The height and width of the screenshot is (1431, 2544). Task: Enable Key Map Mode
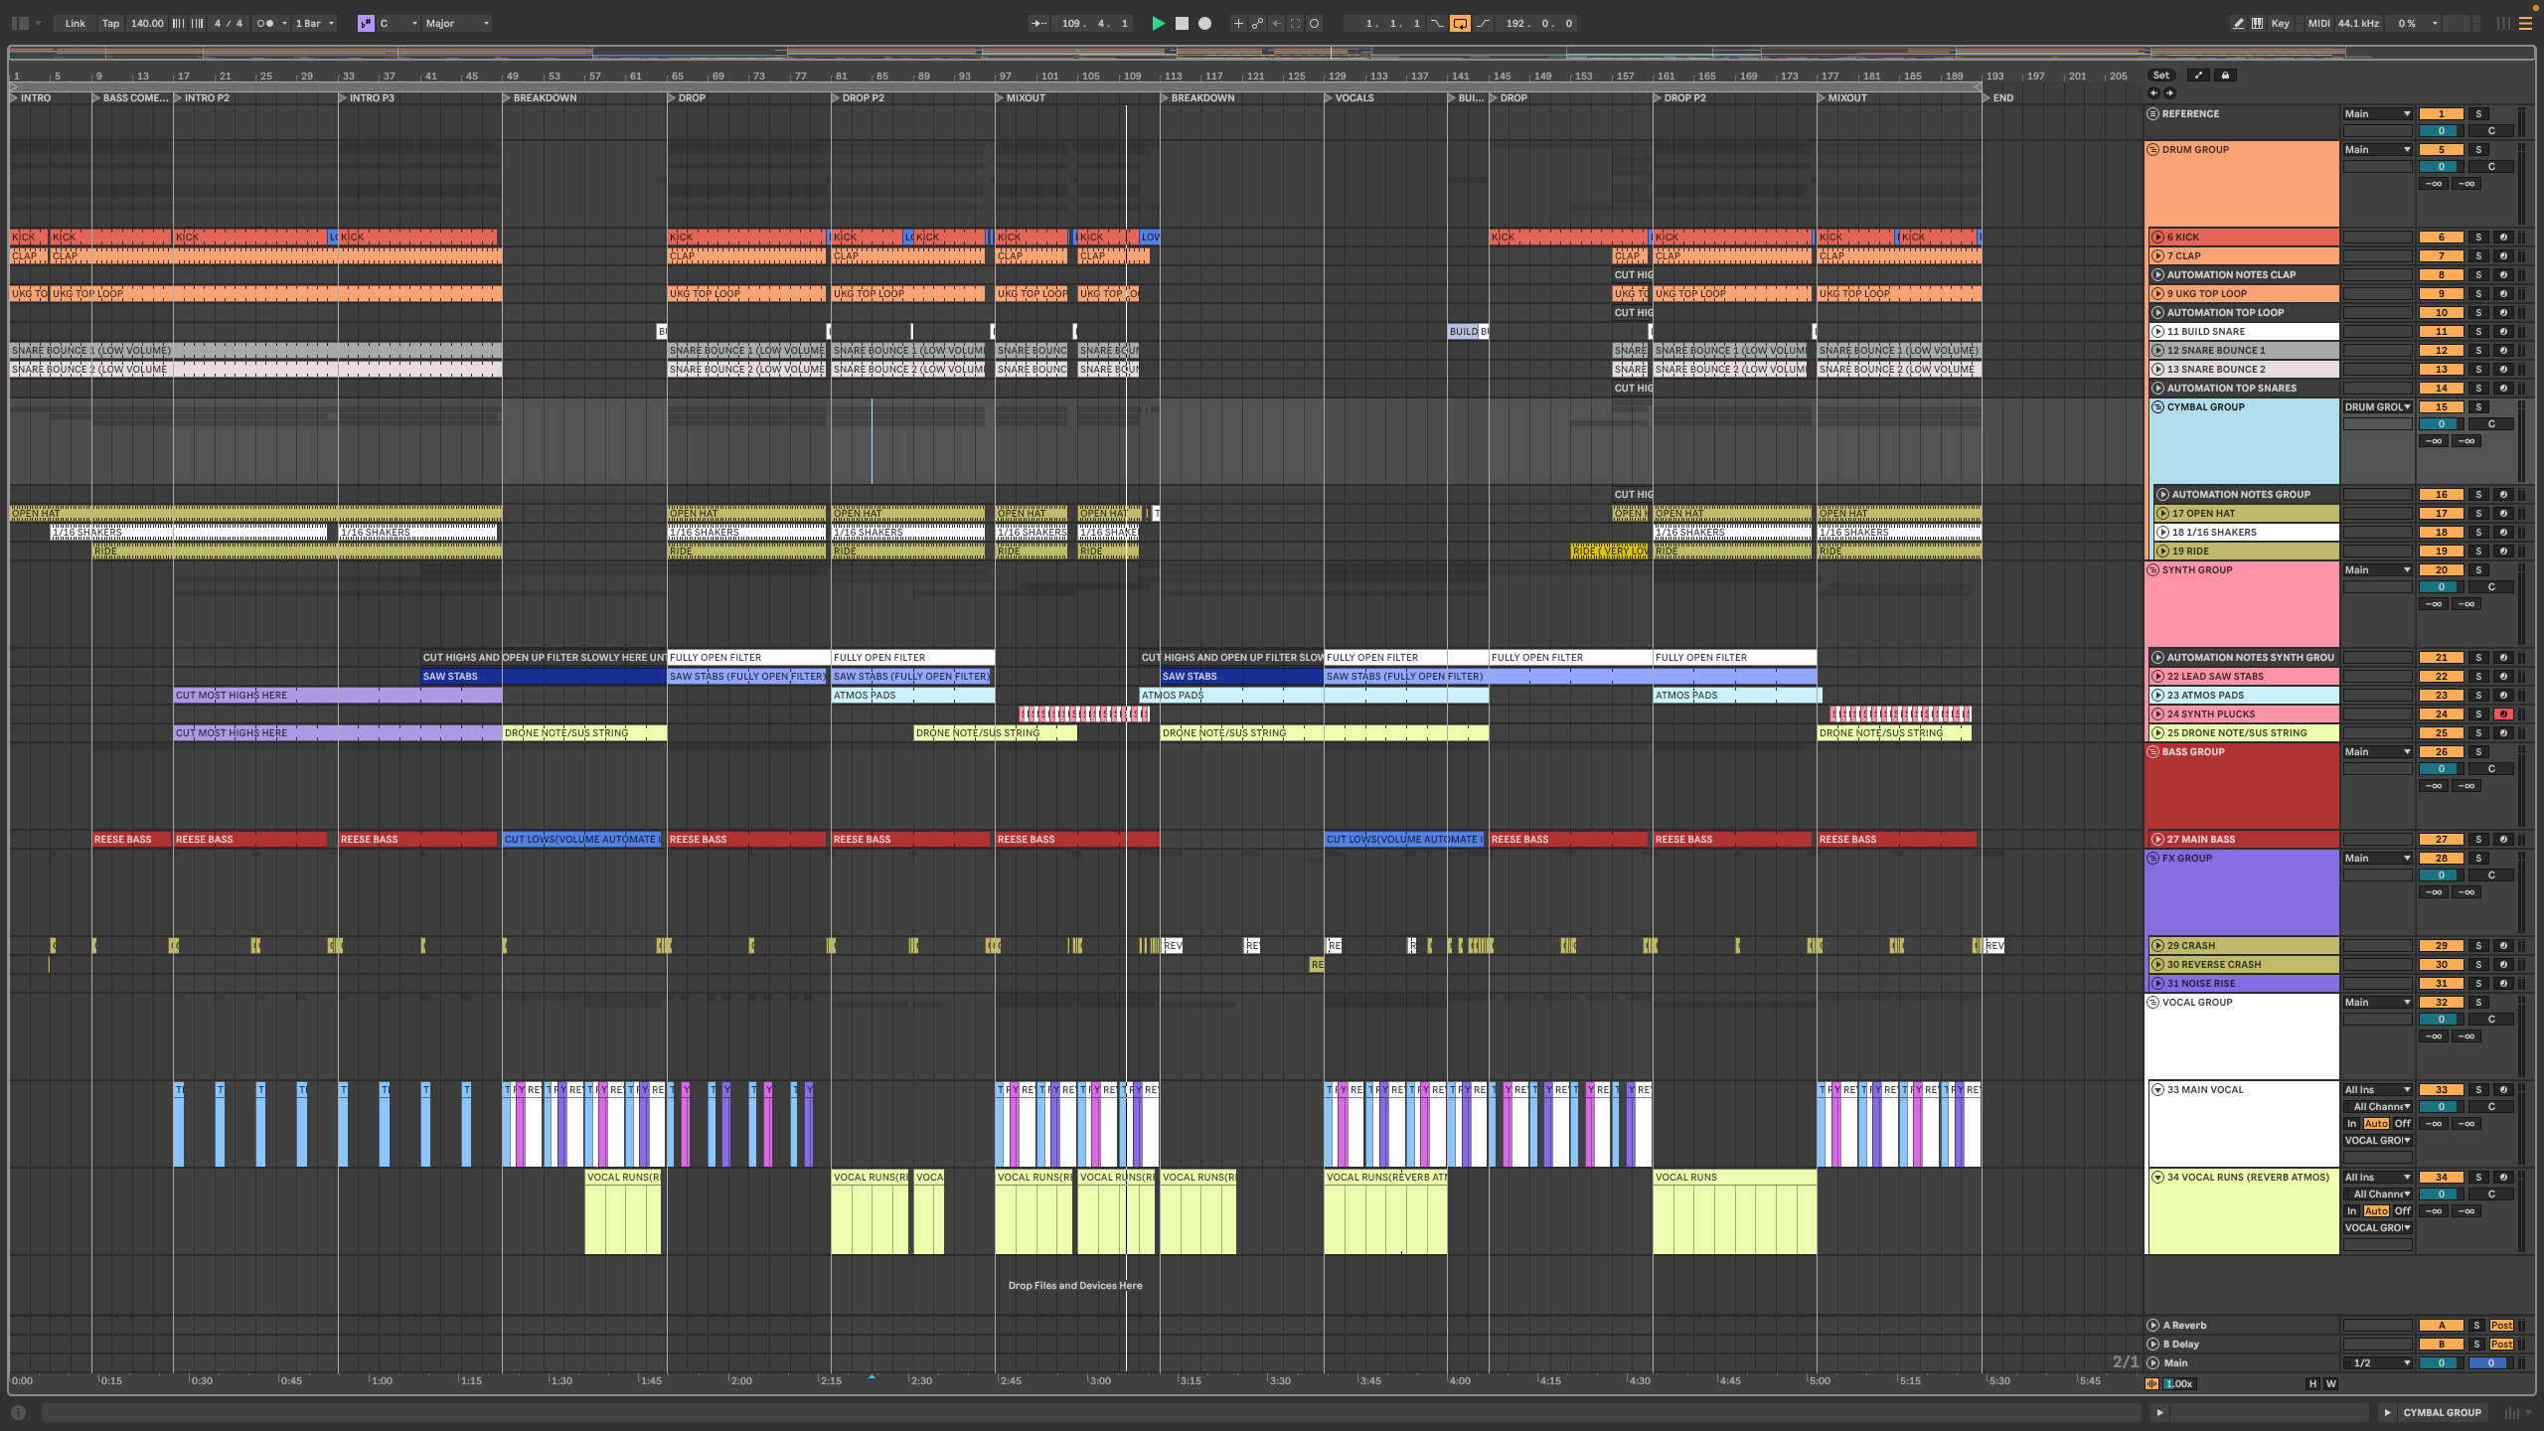click(x=2281, y=23)
